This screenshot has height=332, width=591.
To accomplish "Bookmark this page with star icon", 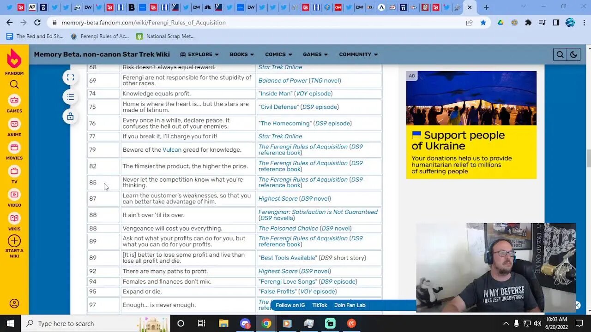I will (x=483, y=22).
